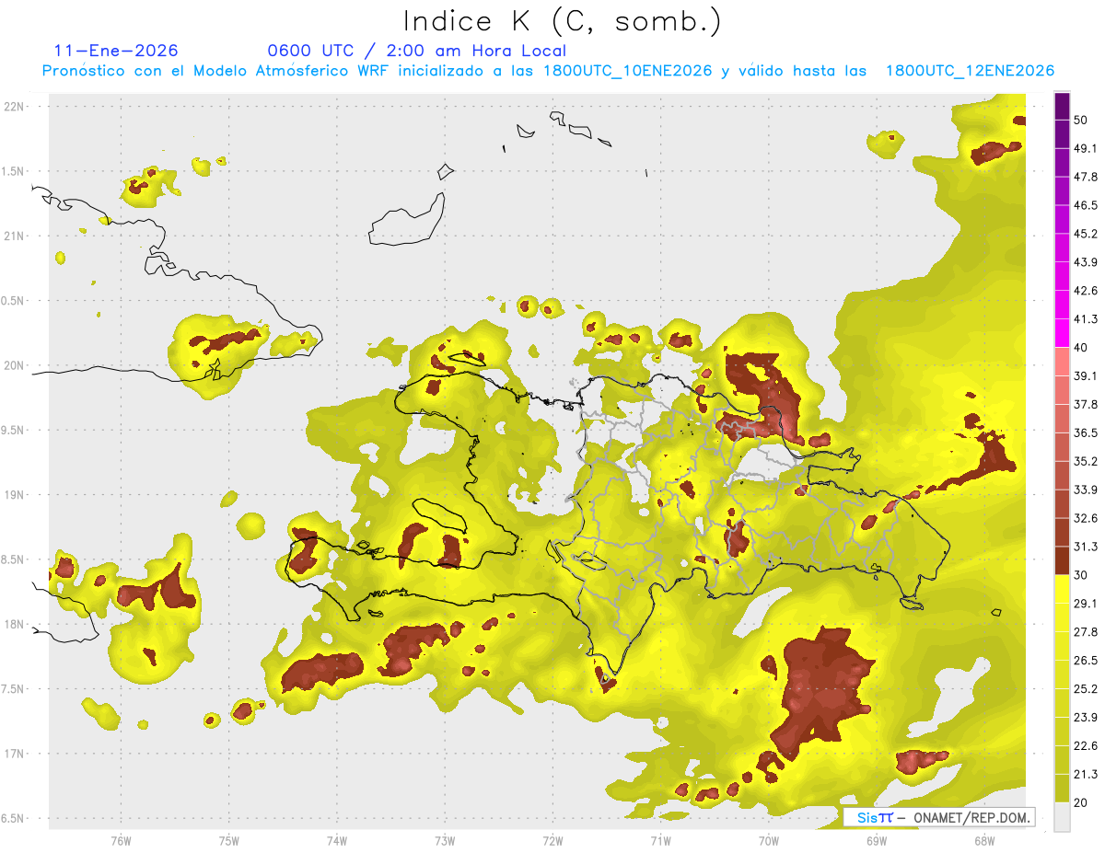The height and width of the screenshot is (853, 1105).
Task: Click the longitude label "72W"
Action: tap(552, 841)
